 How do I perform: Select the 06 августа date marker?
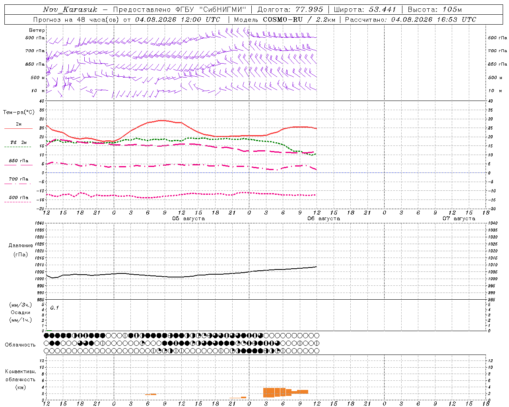(x=324, y=218)
